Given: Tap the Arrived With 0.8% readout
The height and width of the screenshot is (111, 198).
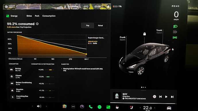Looking at the screenshot, I should pos(93,43).
